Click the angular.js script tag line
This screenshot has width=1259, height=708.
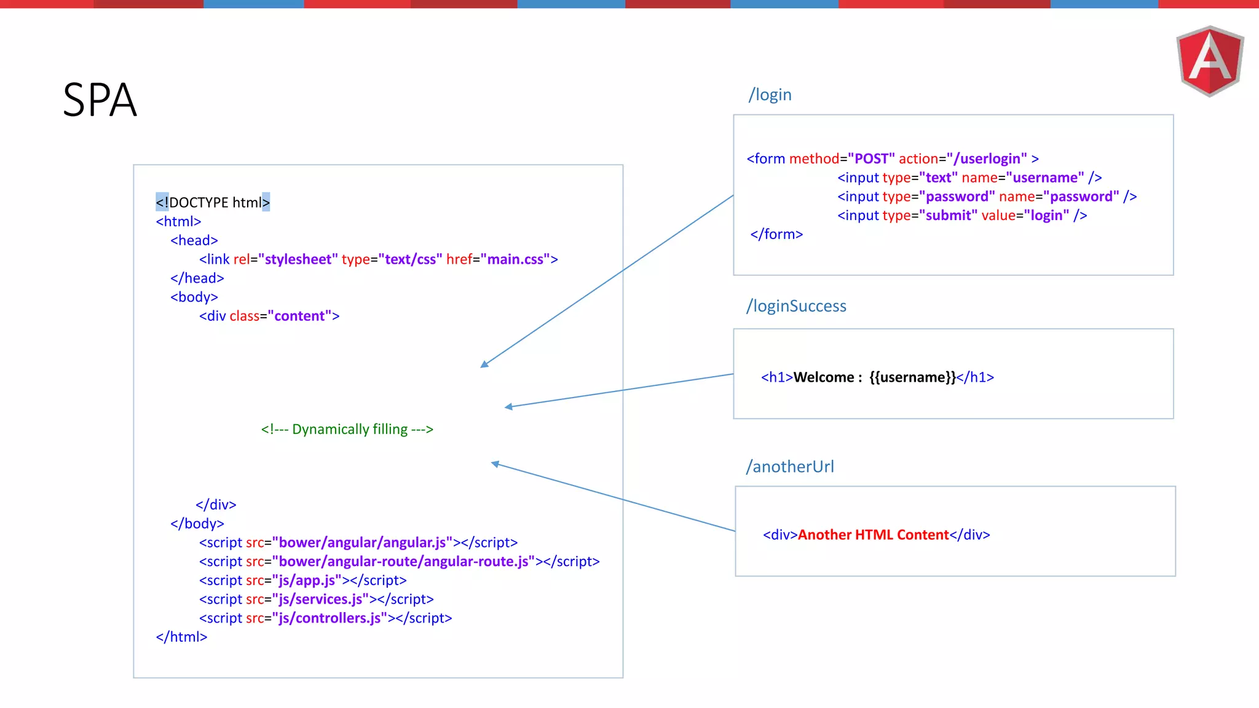(358, 543)
